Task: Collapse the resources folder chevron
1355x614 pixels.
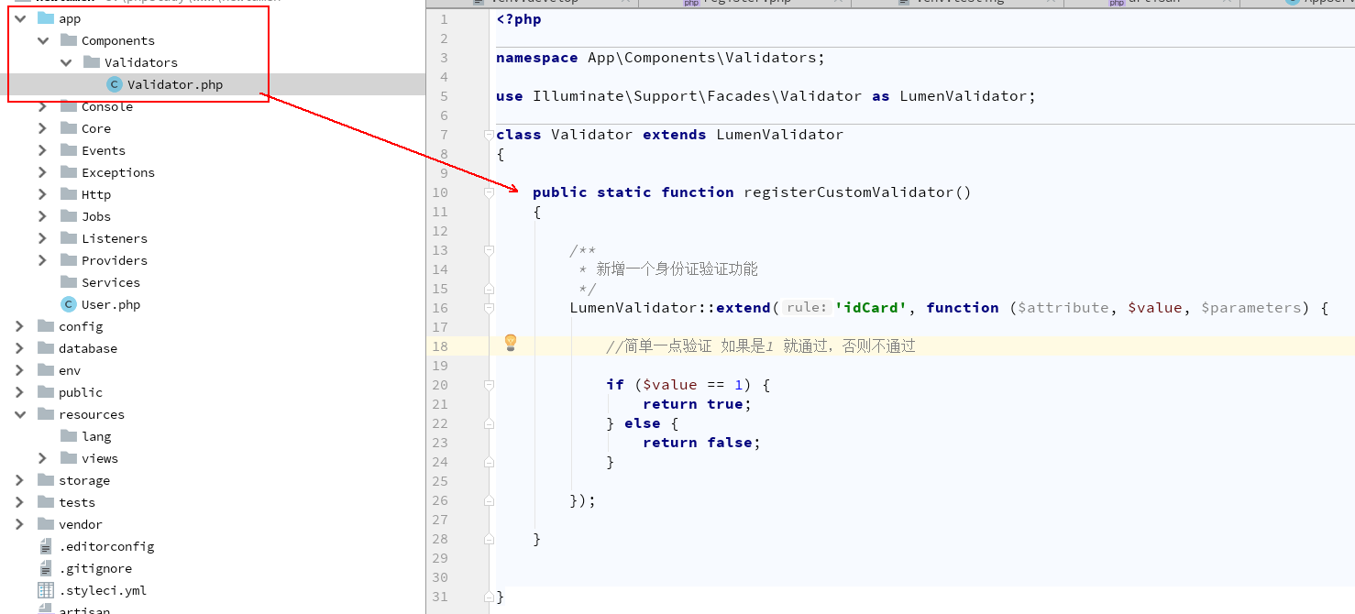Action: pos(20,414)
